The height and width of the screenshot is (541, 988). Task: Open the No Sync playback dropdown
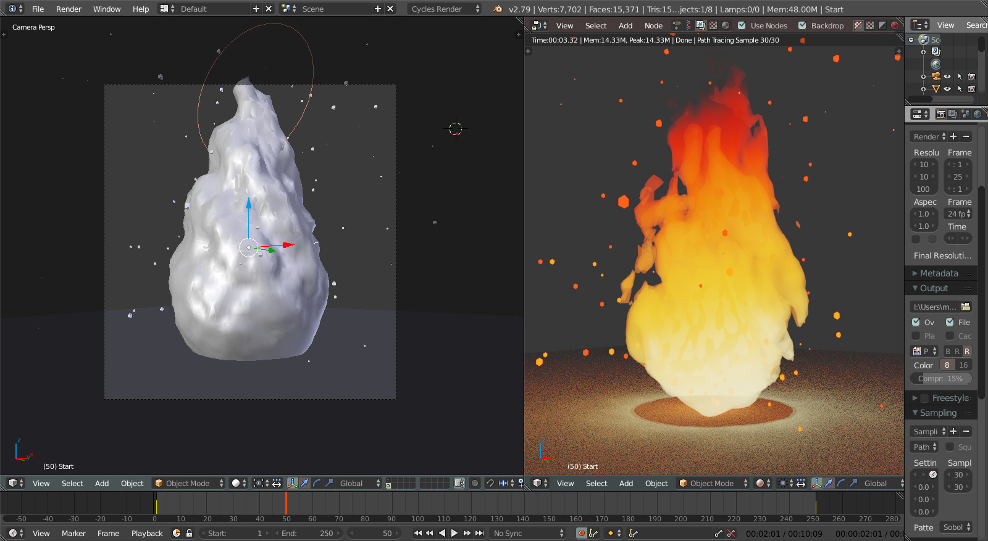[x=528, y=533]
